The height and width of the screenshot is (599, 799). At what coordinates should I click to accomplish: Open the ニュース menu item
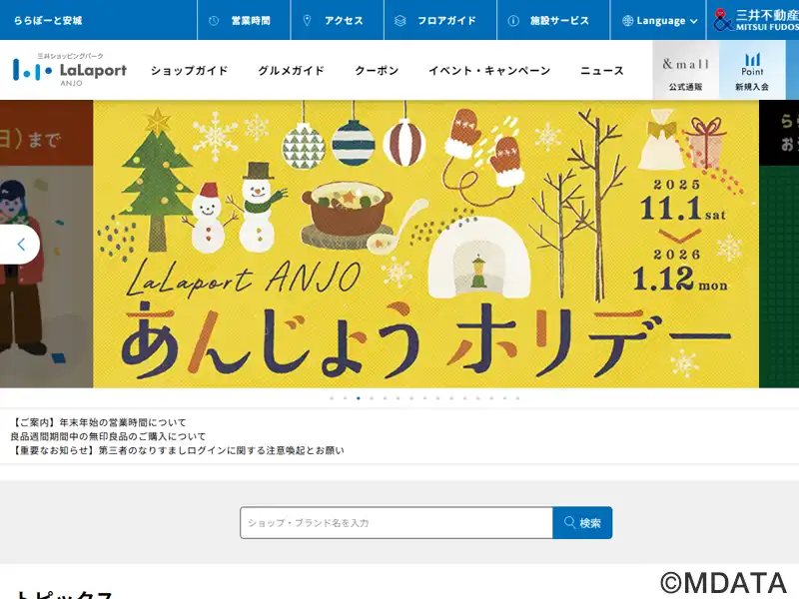tap(602, 70)
